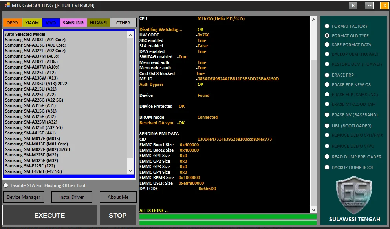Minimize the window with the -- button

pos(369,5)
